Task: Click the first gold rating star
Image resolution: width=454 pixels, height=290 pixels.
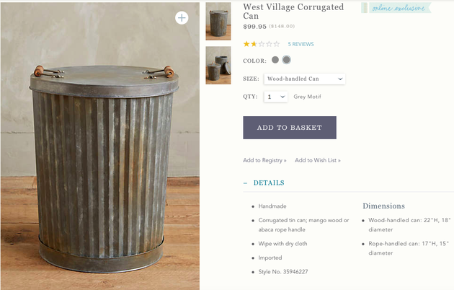Action: tap(246, 44)
